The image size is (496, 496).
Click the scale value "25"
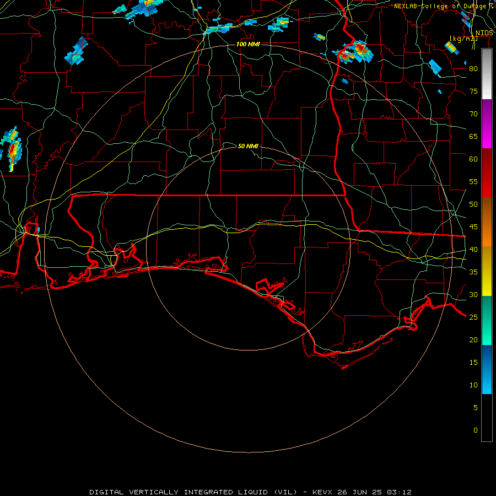click(473, 317)
